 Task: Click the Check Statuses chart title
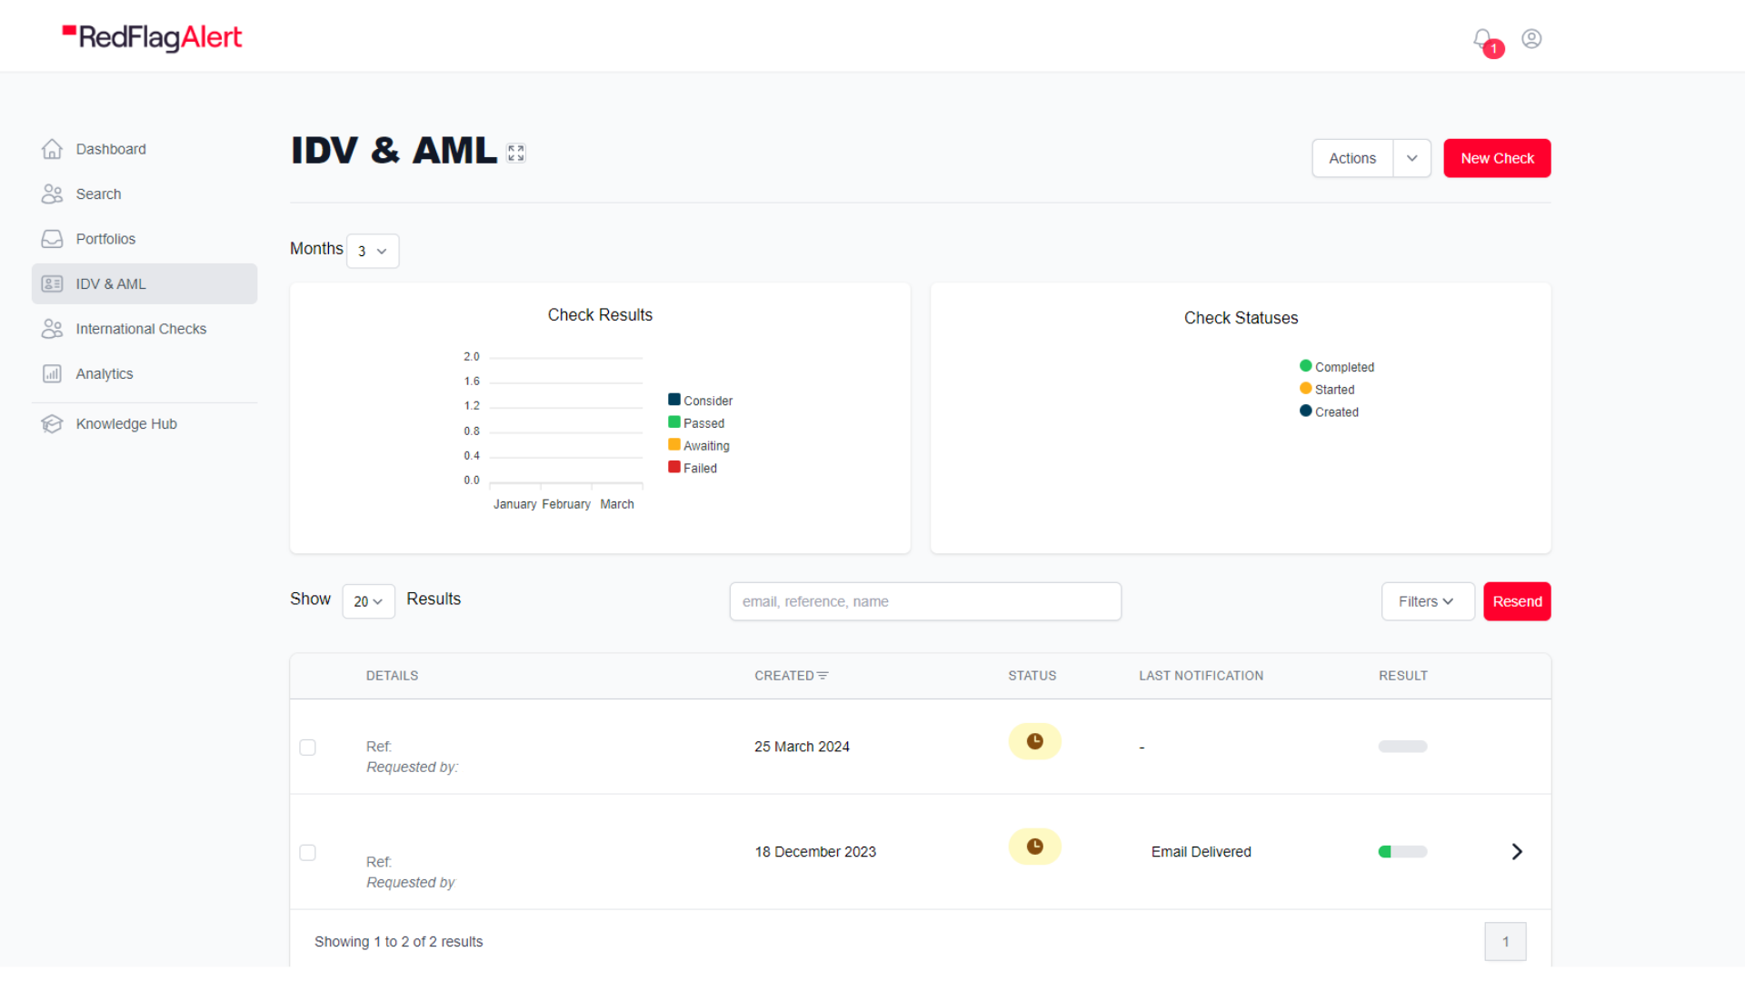click(1241, 318)
